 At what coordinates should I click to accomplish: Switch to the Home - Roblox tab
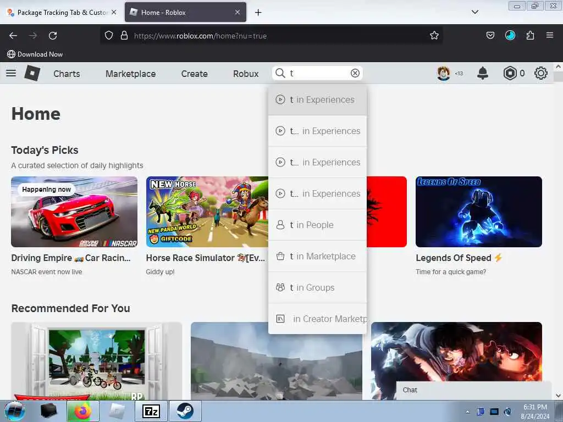[x=185, y=12]
